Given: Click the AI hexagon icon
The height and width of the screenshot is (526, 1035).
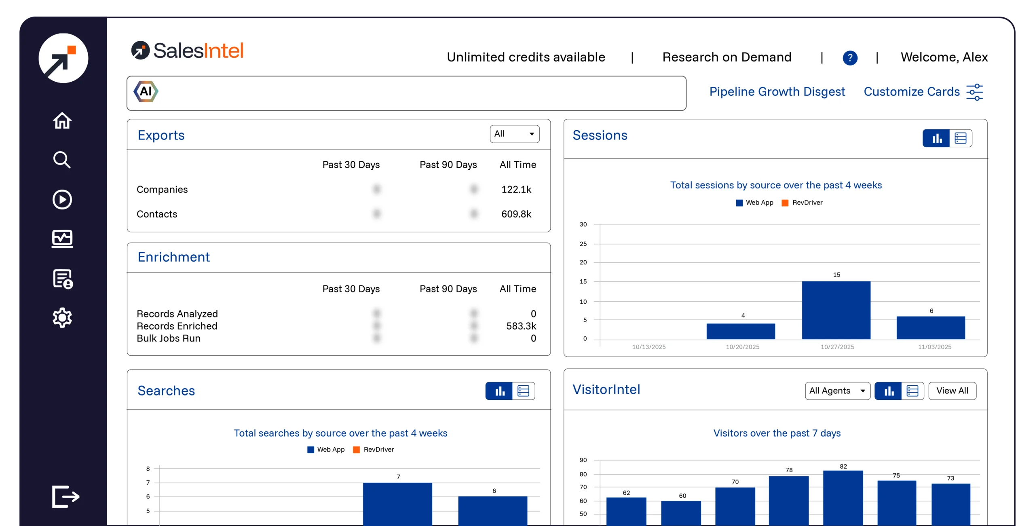Looking at the screenshot, I should pos(146,91).
